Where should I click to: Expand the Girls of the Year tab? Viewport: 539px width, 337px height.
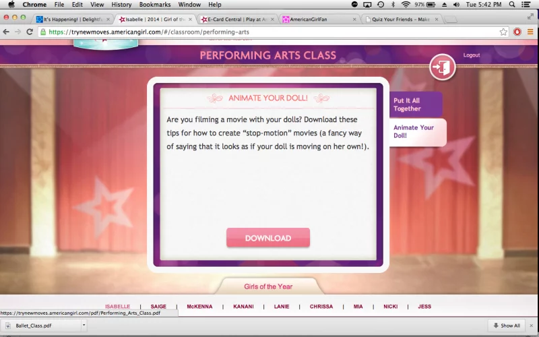[x=268, y=286]
